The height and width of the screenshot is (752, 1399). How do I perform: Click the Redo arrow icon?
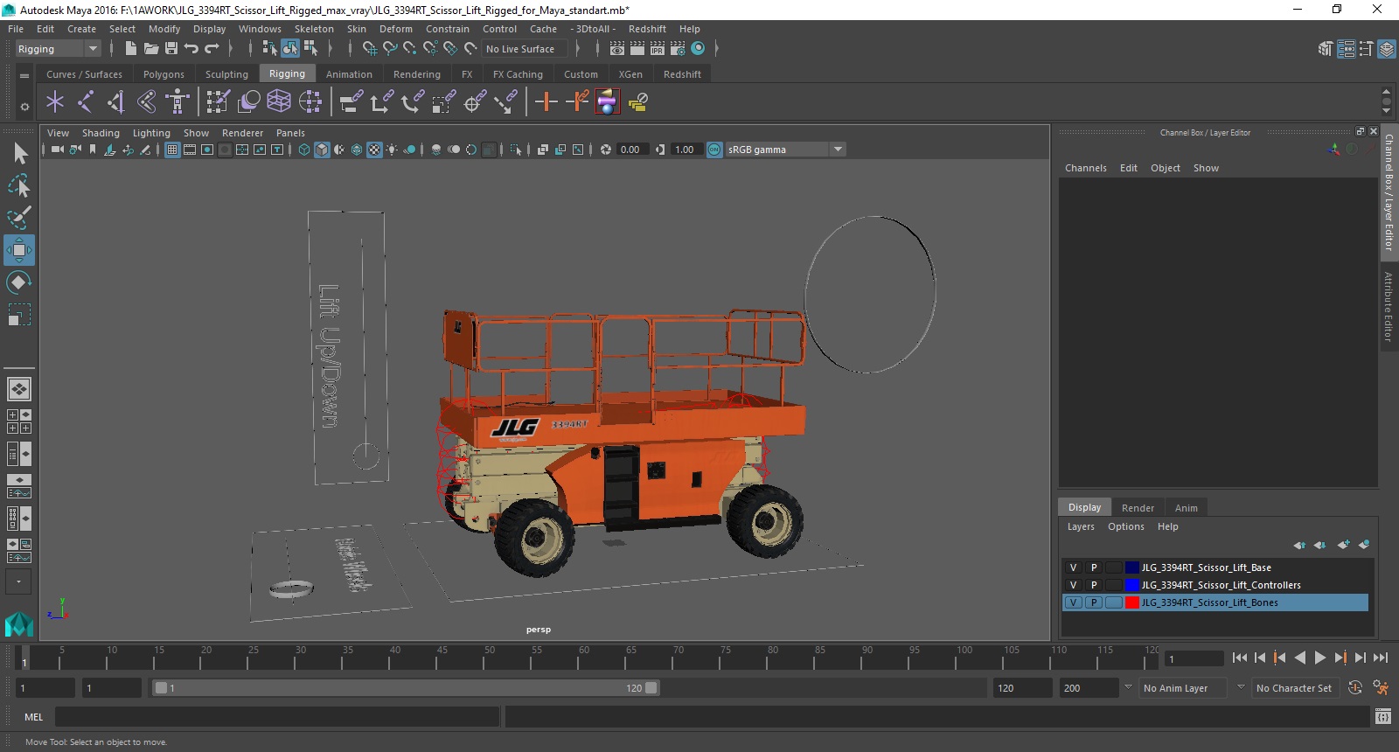click(x=212, y=49)
